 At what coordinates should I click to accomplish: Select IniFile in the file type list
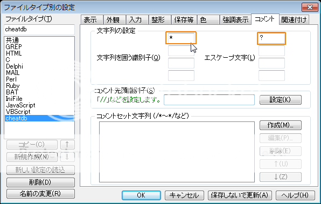point(39,99)
